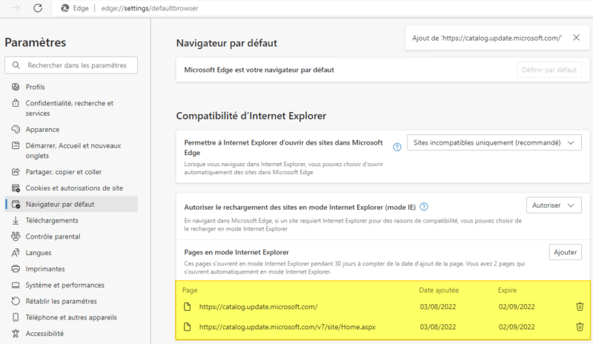Close the Ajout de notification
The image size is (593, 344).
point(576,38)
